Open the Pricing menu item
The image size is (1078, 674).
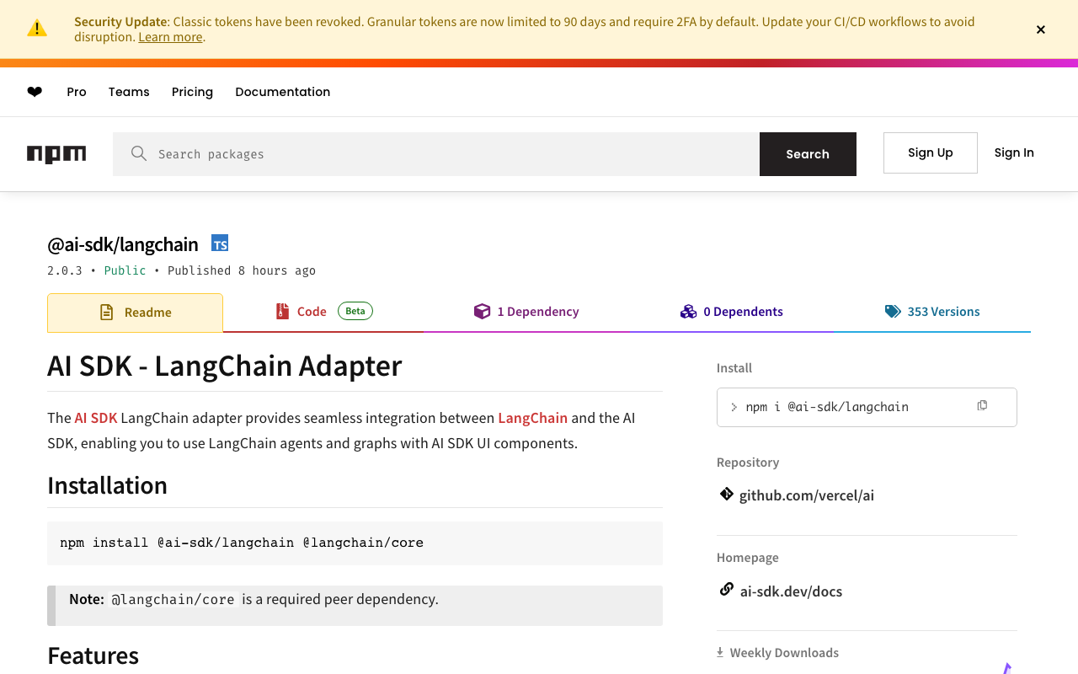pyautogui.click(x=192, y=92)
